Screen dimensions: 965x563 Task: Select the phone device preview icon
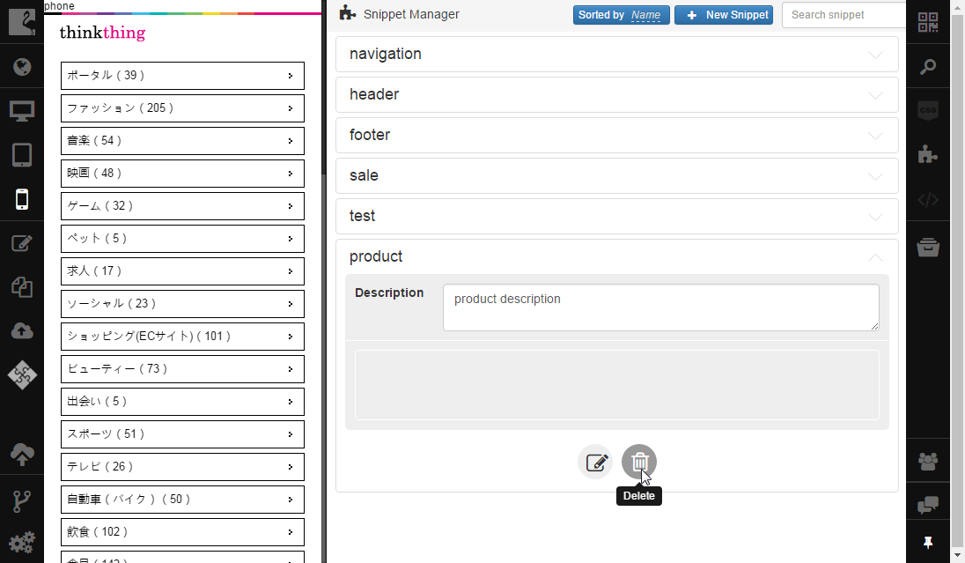tap(22, 199)
